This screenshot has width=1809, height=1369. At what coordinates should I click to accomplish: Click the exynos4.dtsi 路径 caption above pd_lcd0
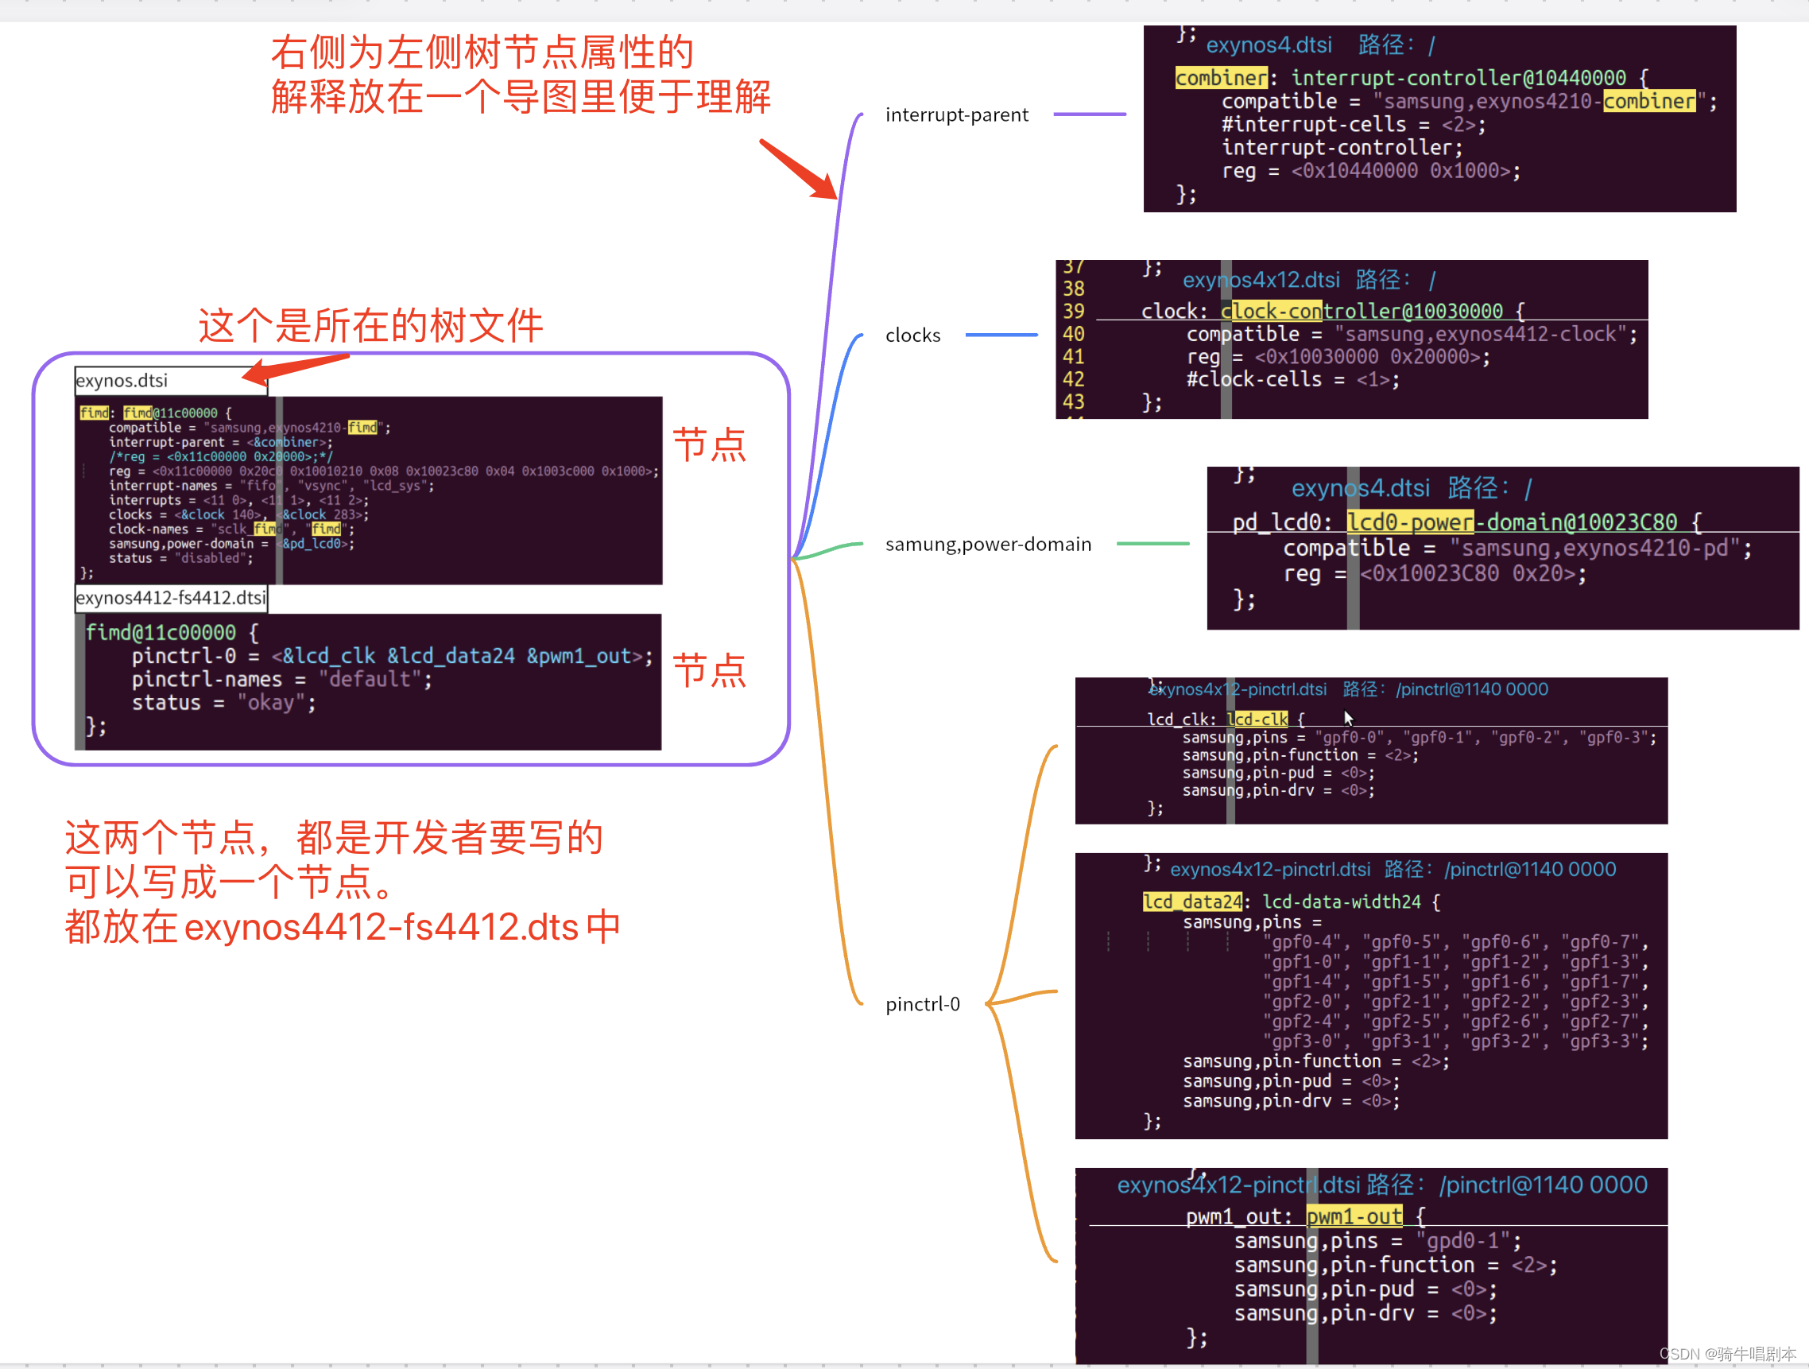pos(1412,488)
